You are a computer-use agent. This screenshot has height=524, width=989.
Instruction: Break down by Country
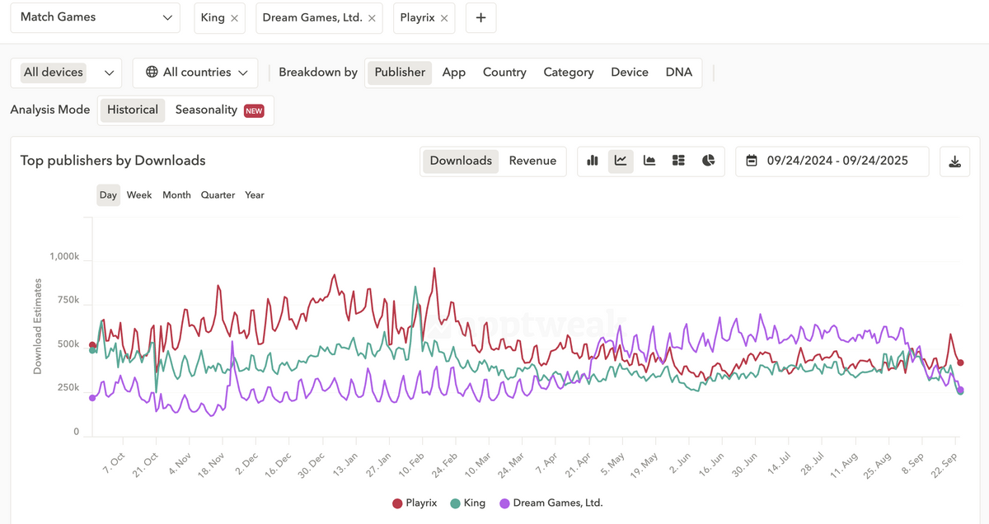coord(504,73)
